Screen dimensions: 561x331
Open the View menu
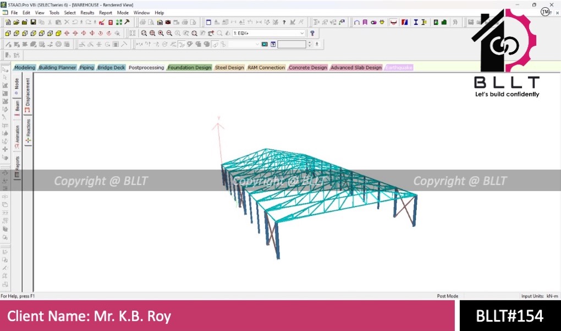pos(40,13)
